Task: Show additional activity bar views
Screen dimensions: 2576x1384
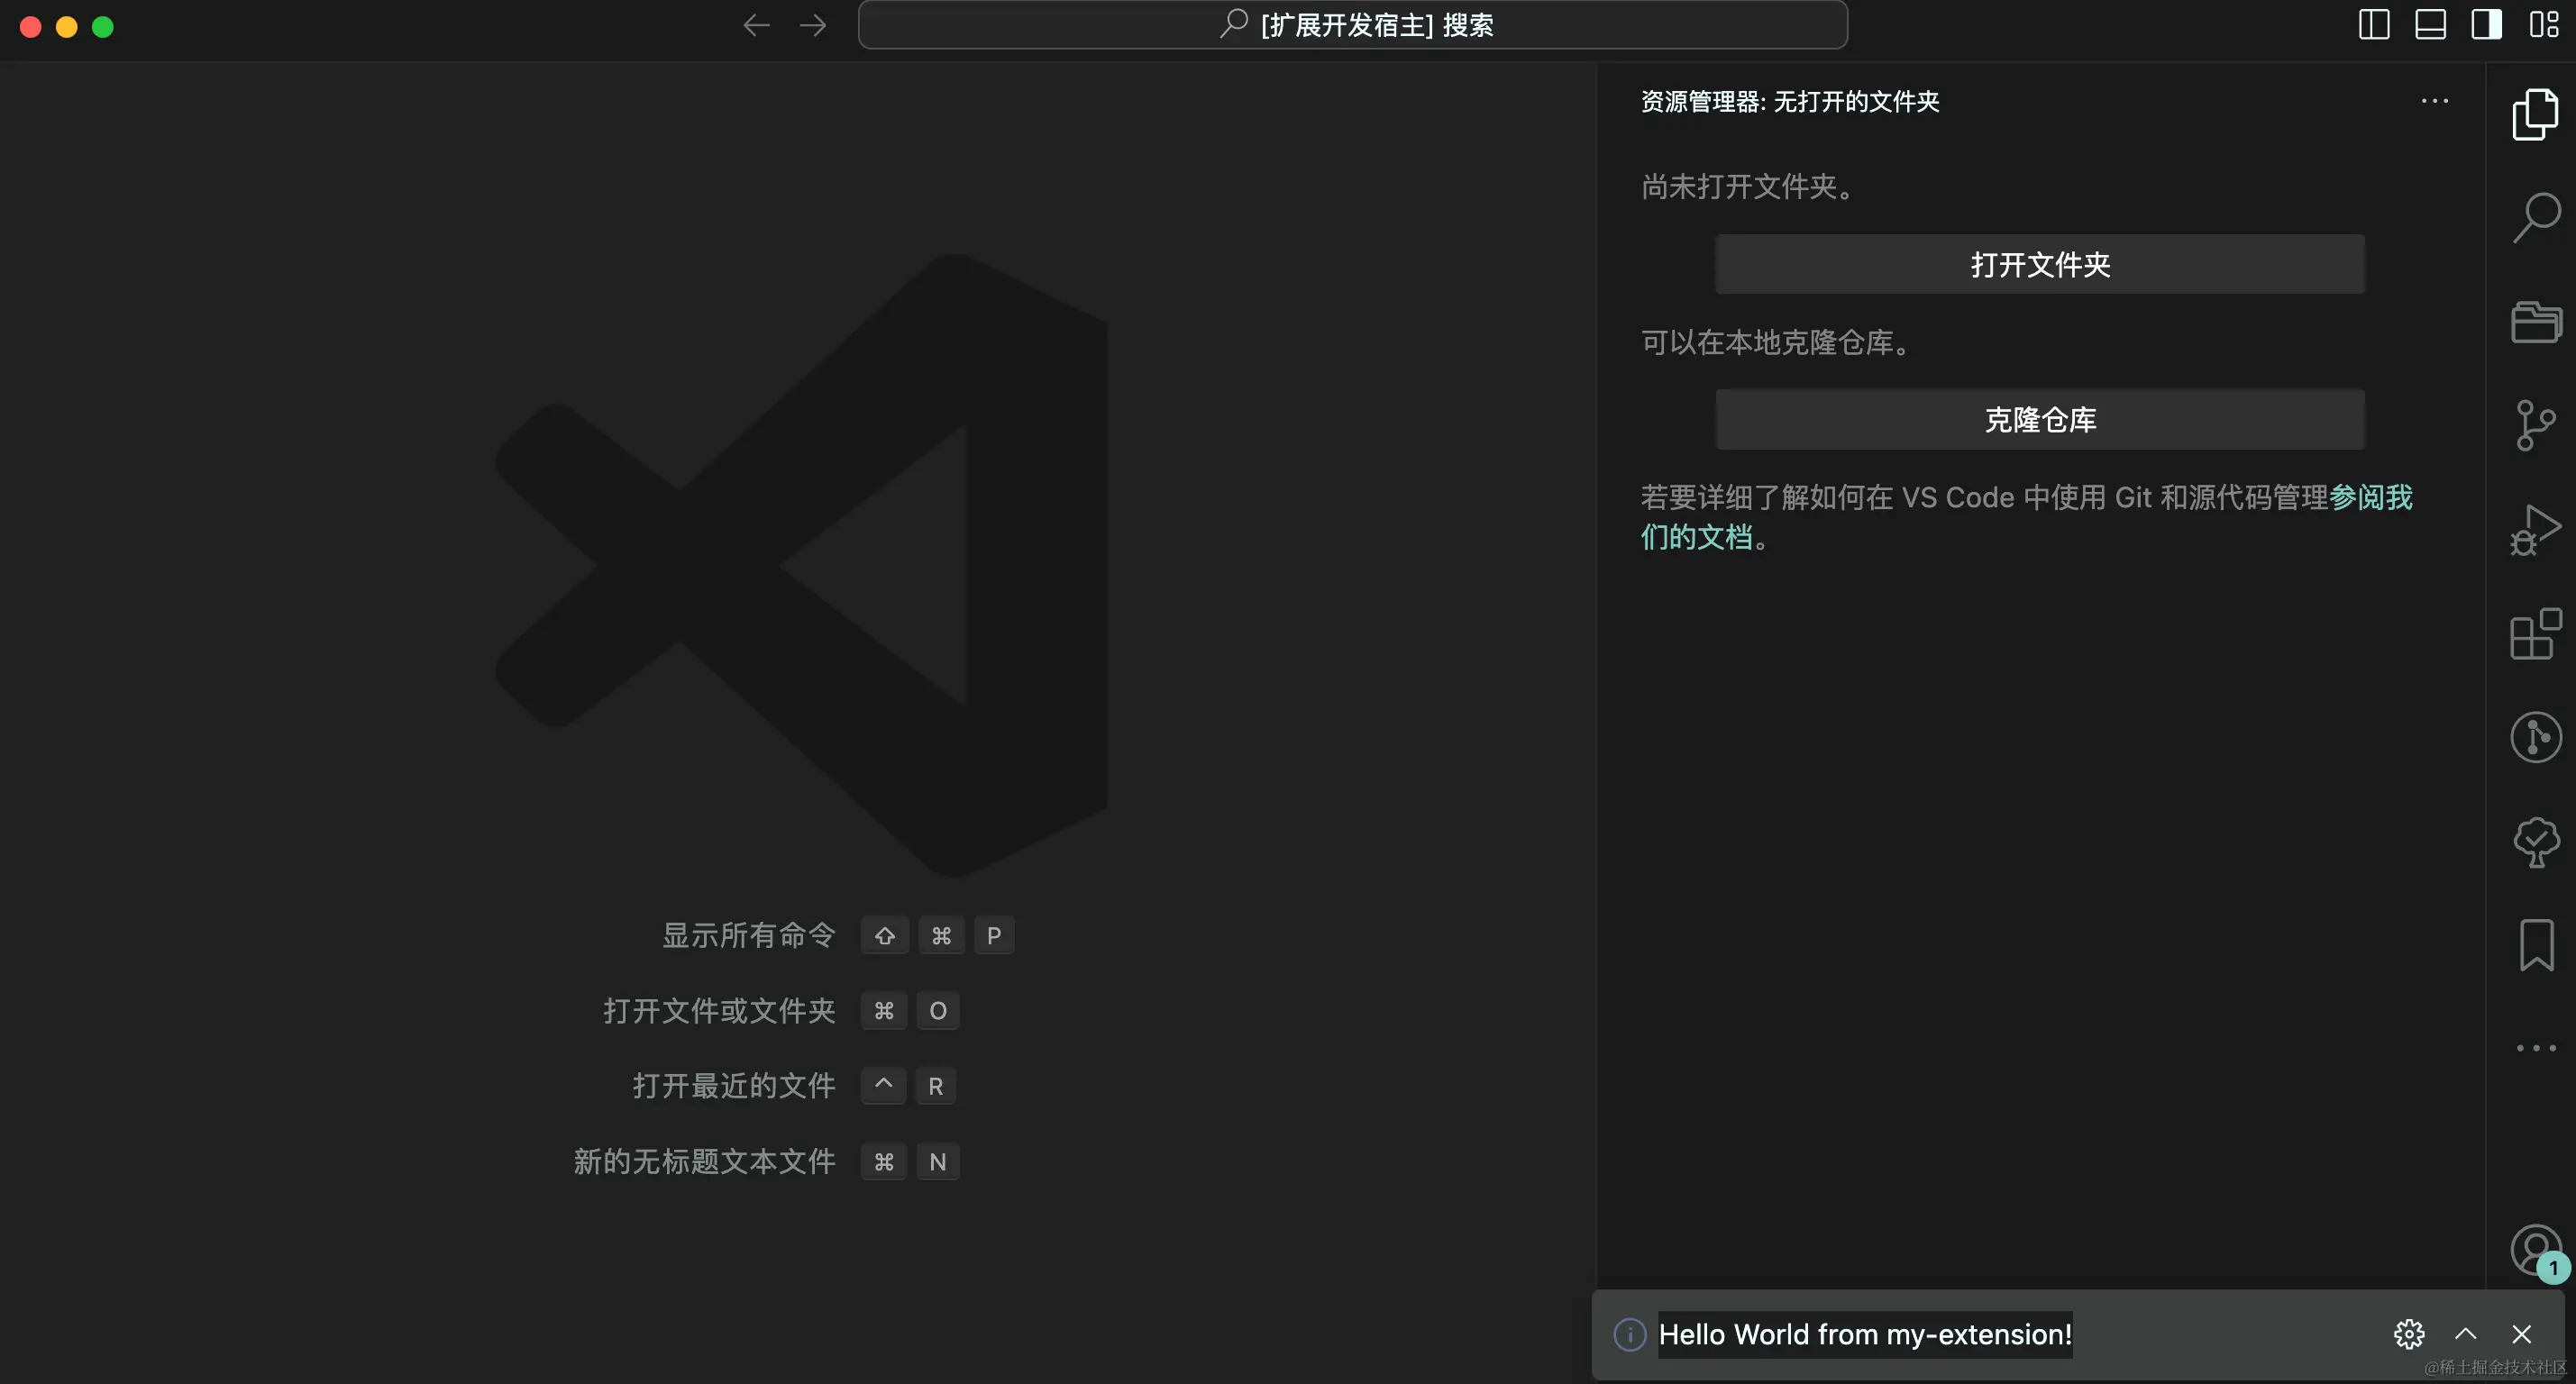Action: pyautogui.click(x=2535, y=1048)
